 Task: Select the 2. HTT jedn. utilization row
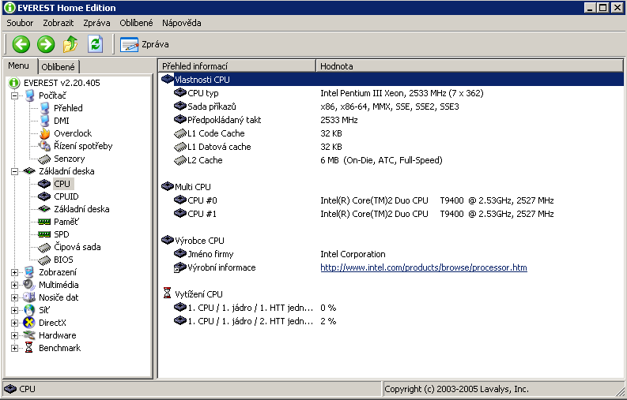click(x=391, y=321)
